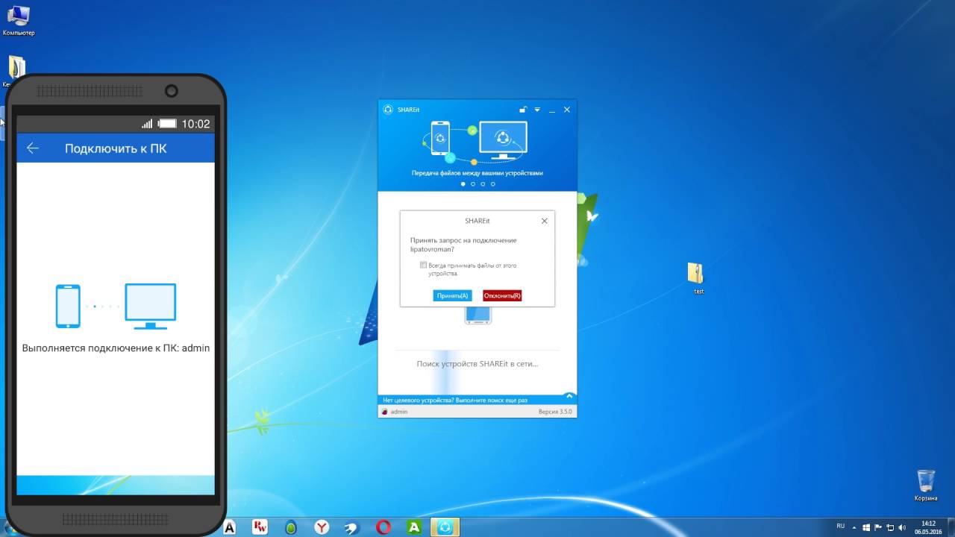Image resolution: width=955 pixels, height=537 pixels.
Task: Launch Yandex browser from the taskbar
Action: [322, 527]
